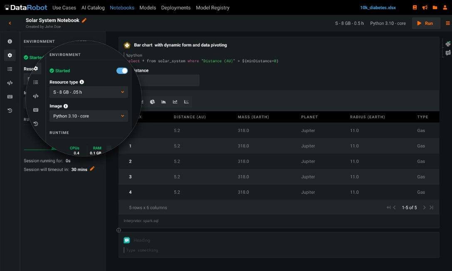Image resolution: width=452 pixels, height=271 pixels.
Task: Run the notebook
Action: [426, 23]
